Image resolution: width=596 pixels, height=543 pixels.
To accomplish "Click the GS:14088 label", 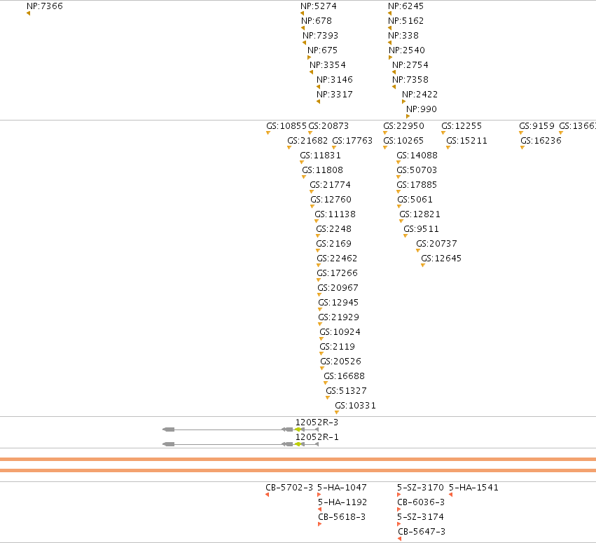I will (417, 156).
